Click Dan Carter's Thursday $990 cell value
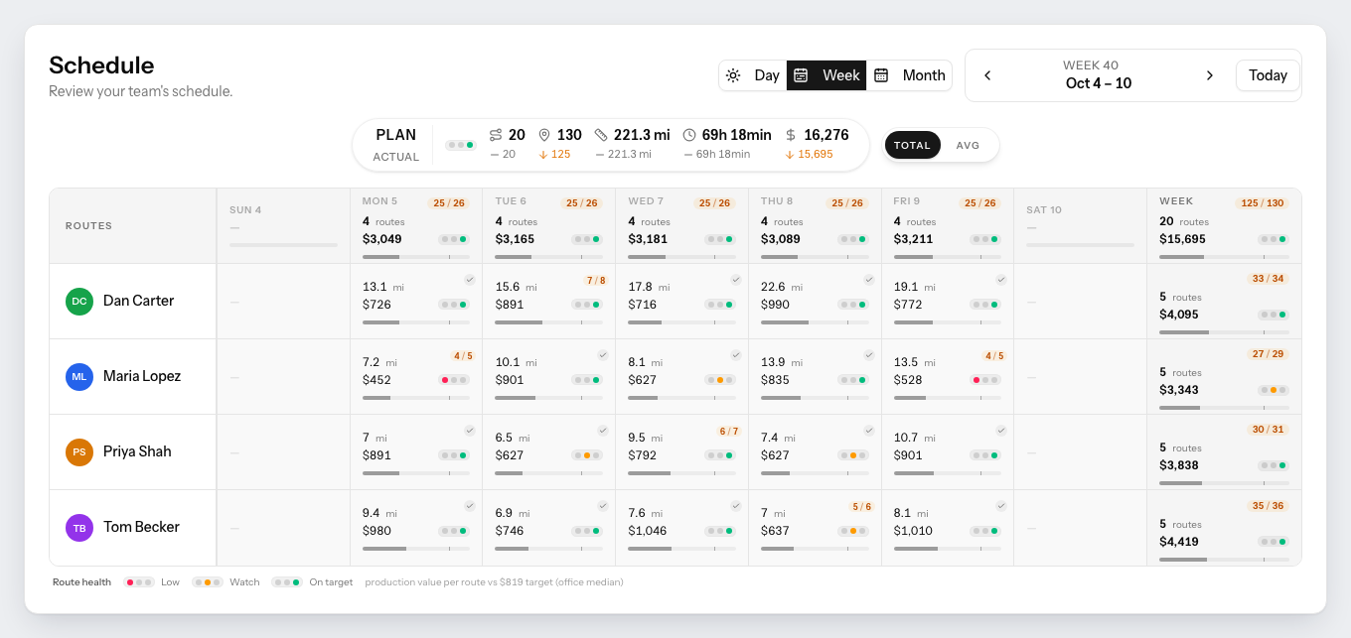Image resolution: width=1351 pixels, height=638 pixels. (775, 305)
